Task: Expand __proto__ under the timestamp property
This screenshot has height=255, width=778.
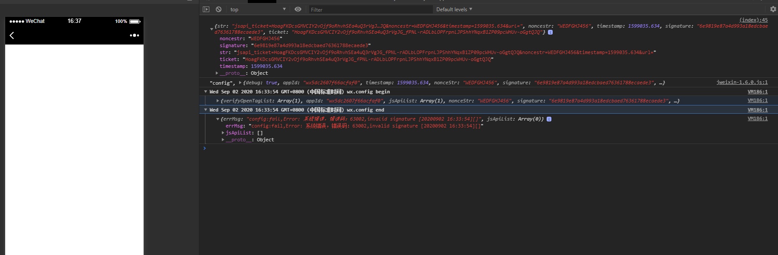Action: [217, 73]
